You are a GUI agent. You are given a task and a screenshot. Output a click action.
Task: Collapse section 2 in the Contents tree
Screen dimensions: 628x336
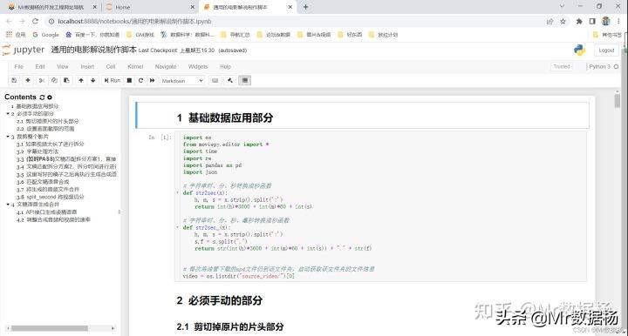click(x=8, y=114)
